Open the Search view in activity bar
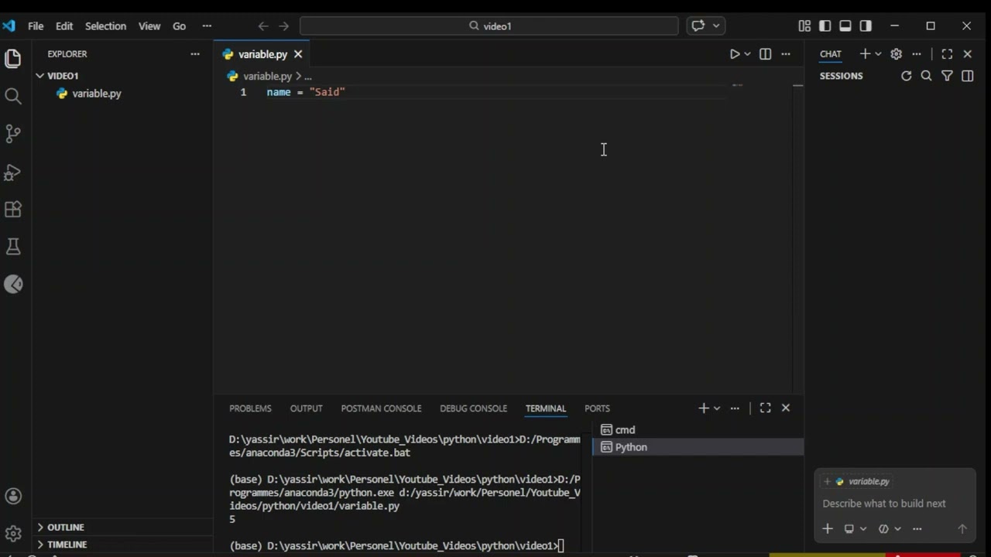The width and height of the screenshot is (991, 557). (13, 96)
